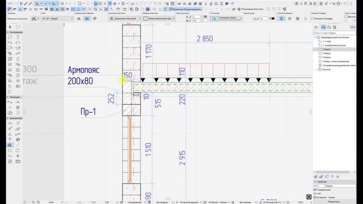Click the 'Показать Все Слои' button
Image resolution: width=363 pixels, height=204 pixels.
pos(251,9)
